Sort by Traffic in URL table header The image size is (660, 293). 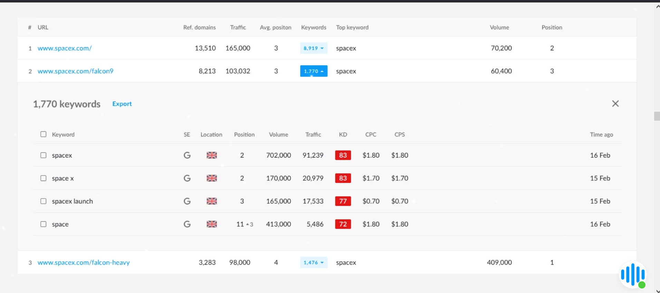click(x=238, y=27)
